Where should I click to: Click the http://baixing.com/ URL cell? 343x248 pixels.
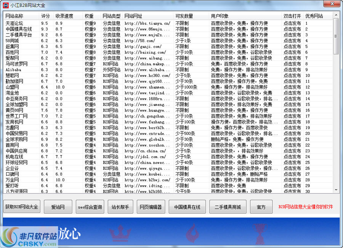point(145,52)
